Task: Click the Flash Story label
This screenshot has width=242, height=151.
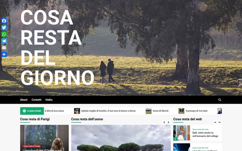Action: (32, 111)
